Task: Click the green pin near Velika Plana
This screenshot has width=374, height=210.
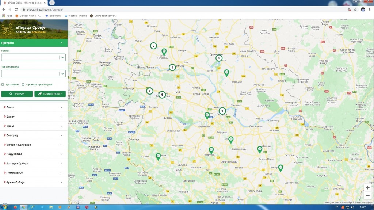Action: [x=260, y=150]
